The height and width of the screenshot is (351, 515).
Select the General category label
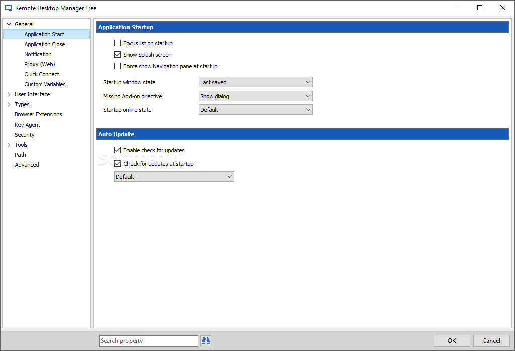coord(24,24)
